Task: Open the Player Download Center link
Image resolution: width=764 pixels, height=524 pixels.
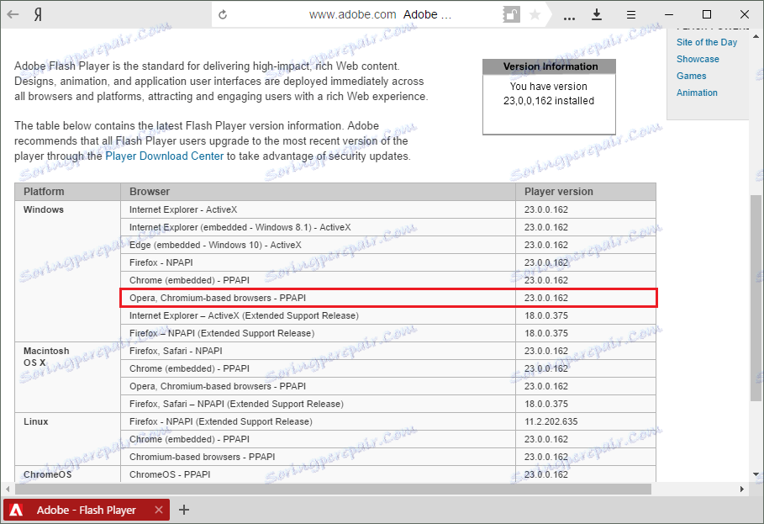Action: pos(164,156)
